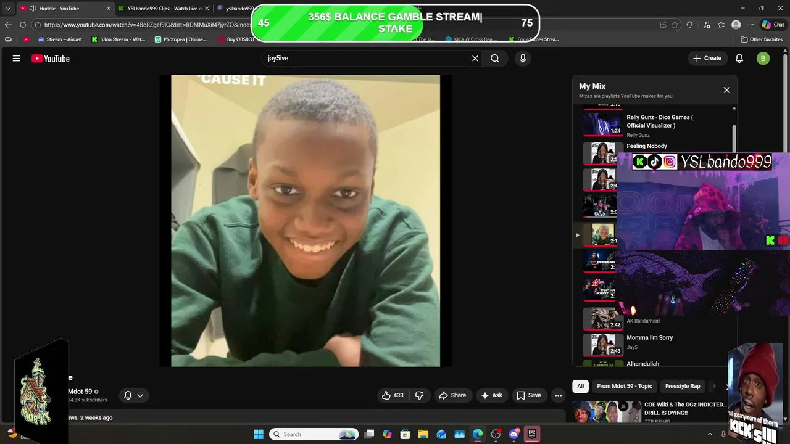Open Edge profile avatar
790x444 pixels.
point(736,25)
